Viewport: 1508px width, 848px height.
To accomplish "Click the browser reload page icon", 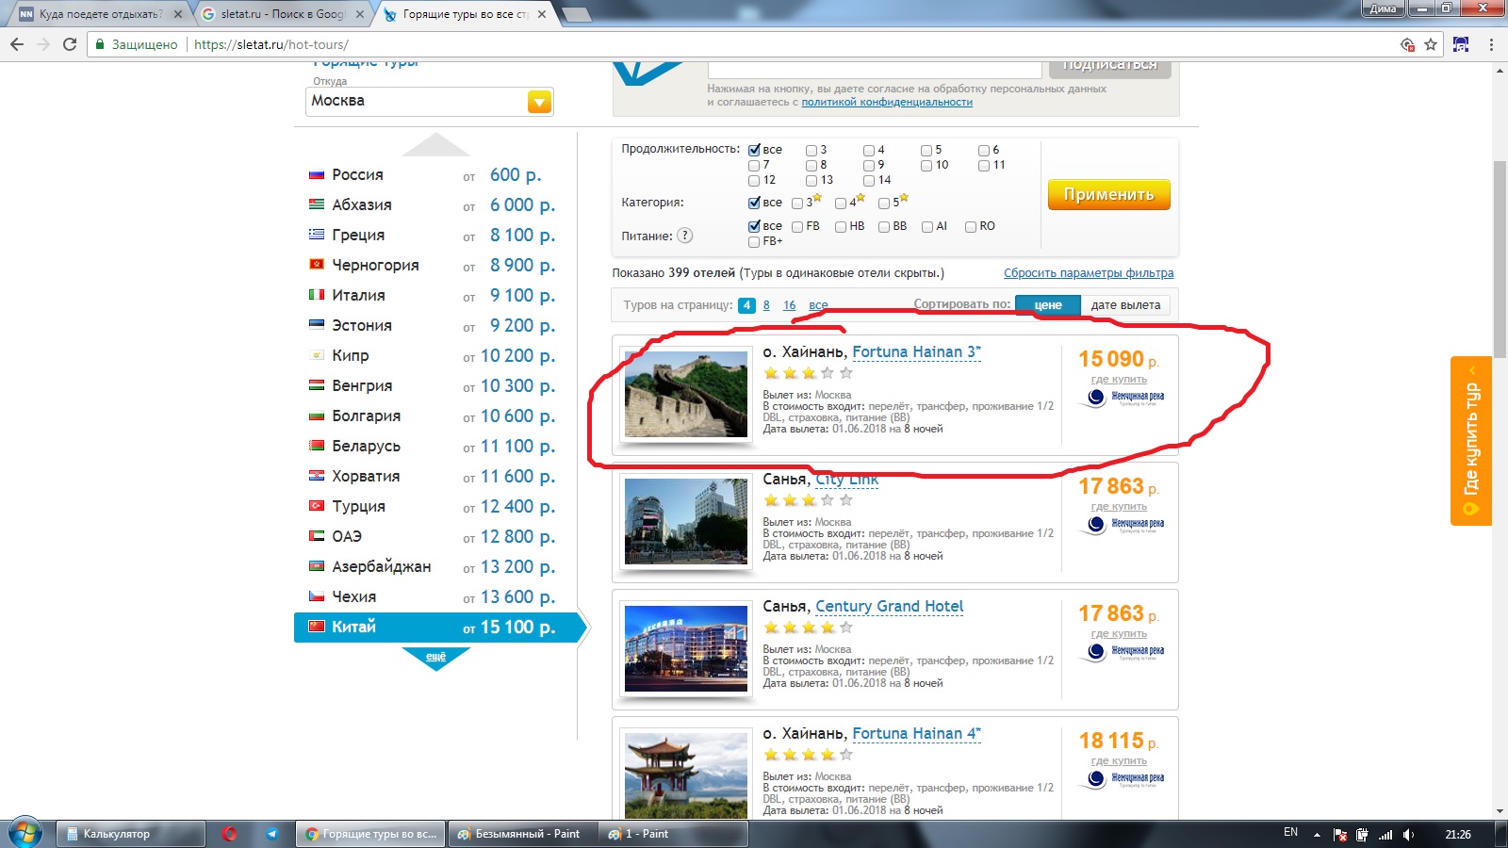I will (70, 44).
